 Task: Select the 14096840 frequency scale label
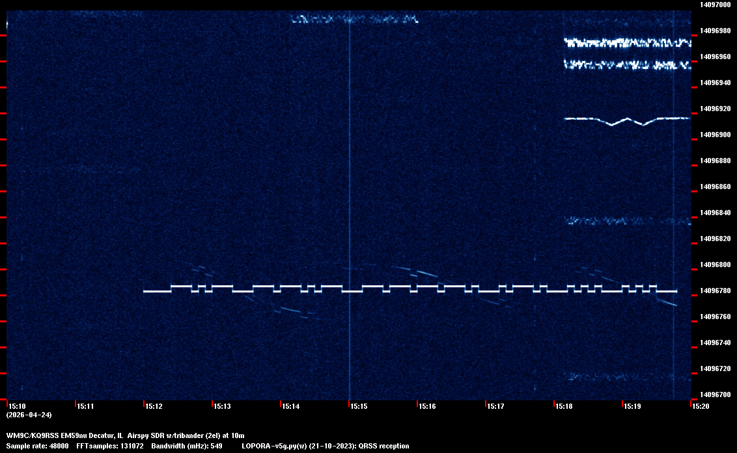pos(715,213)
